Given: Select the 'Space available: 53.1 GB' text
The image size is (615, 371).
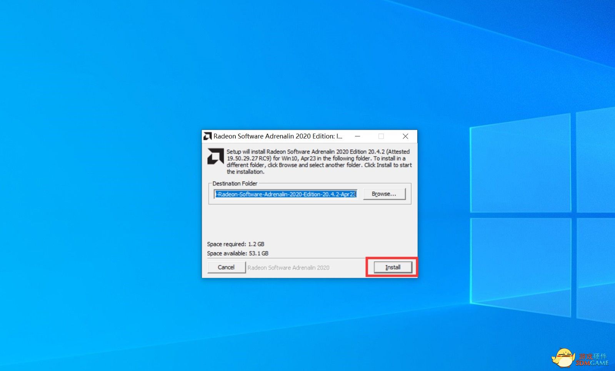Looking at the screenshot, I should pos(238,253).
